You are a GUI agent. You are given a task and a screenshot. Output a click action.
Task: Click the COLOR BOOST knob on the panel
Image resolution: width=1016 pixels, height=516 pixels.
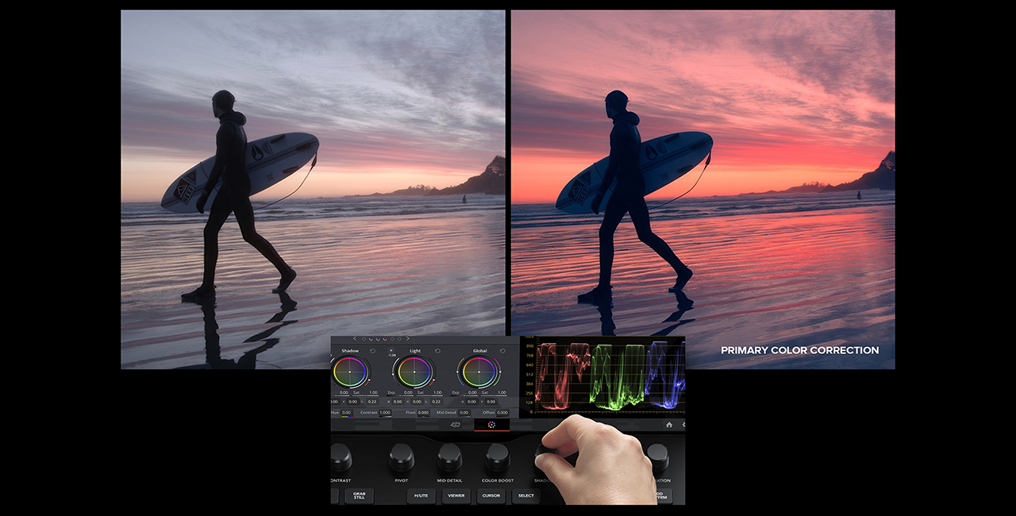498,457
